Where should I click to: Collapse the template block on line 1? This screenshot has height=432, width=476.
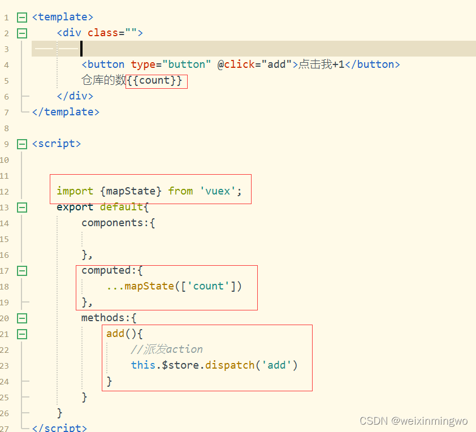(x=22, y=18)
